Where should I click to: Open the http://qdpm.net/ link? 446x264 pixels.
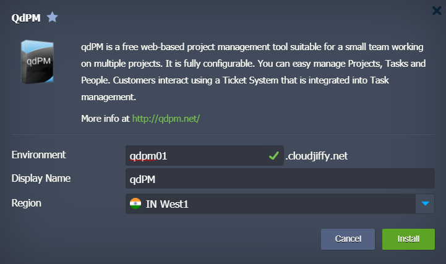tap(166, 117)
